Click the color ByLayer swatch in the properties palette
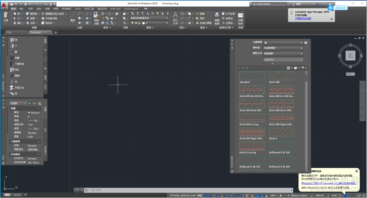Image resolution: width=367 pixels, height=198 pixels. coord(29,113)
